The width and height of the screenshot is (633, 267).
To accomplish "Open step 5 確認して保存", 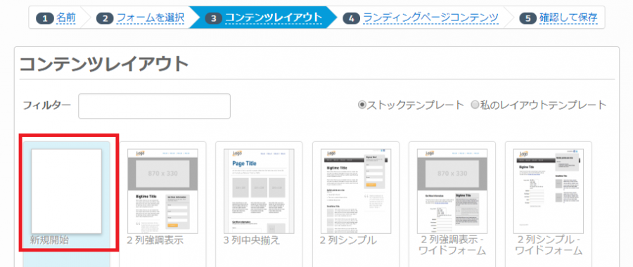I will (x=558, y=18).
